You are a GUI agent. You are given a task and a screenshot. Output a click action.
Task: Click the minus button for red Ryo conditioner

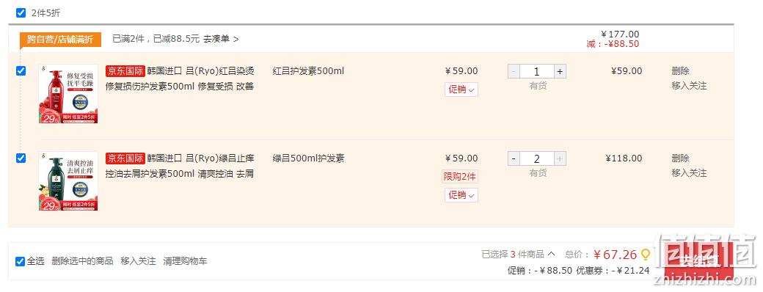click(514, 72)
